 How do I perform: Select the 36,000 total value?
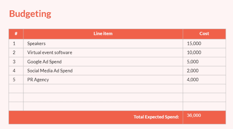[194, 115]
